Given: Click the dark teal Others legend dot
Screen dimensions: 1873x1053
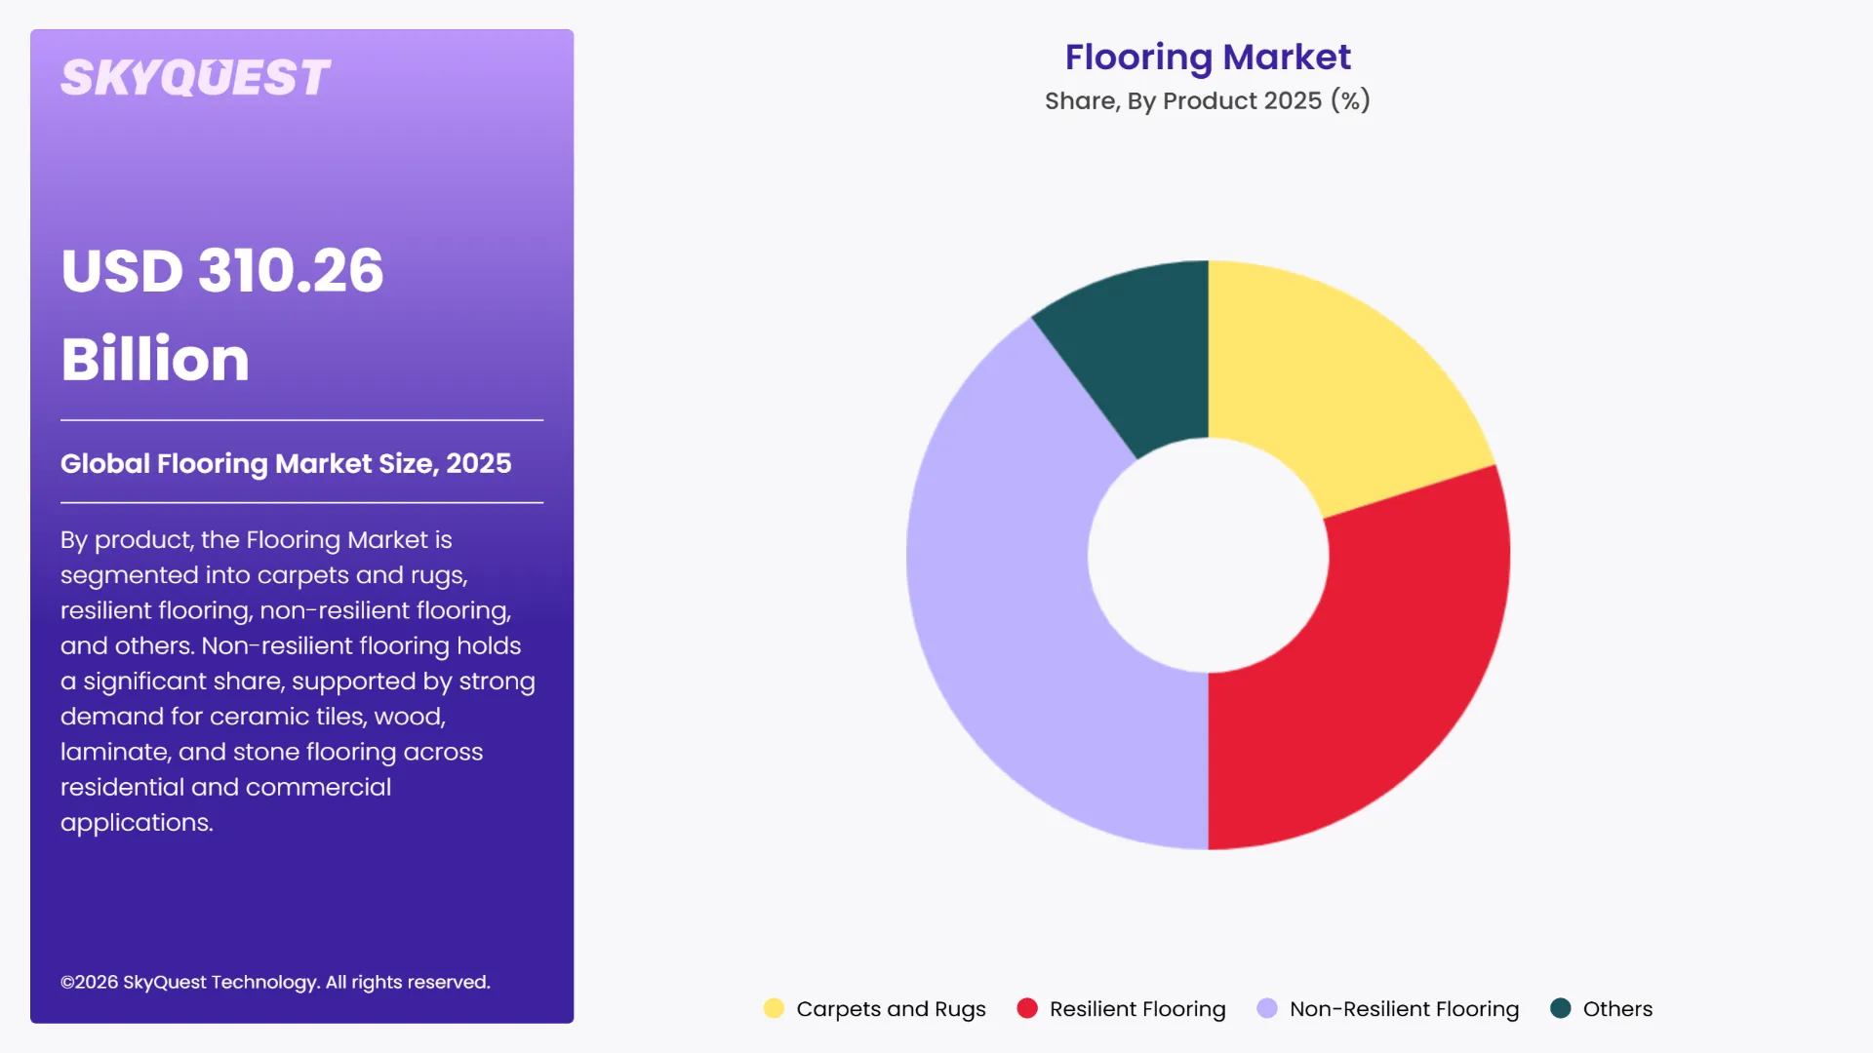Looking at the screenshot, I should (x=1561, y=1008).
